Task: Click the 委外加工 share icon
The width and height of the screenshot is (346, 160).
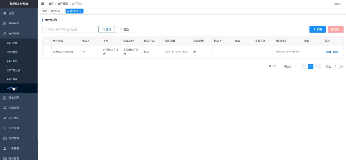Action: (5, 118)
